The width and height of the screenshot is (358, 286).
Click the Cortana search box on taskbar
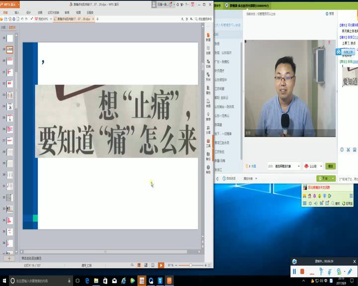(41, 281)
